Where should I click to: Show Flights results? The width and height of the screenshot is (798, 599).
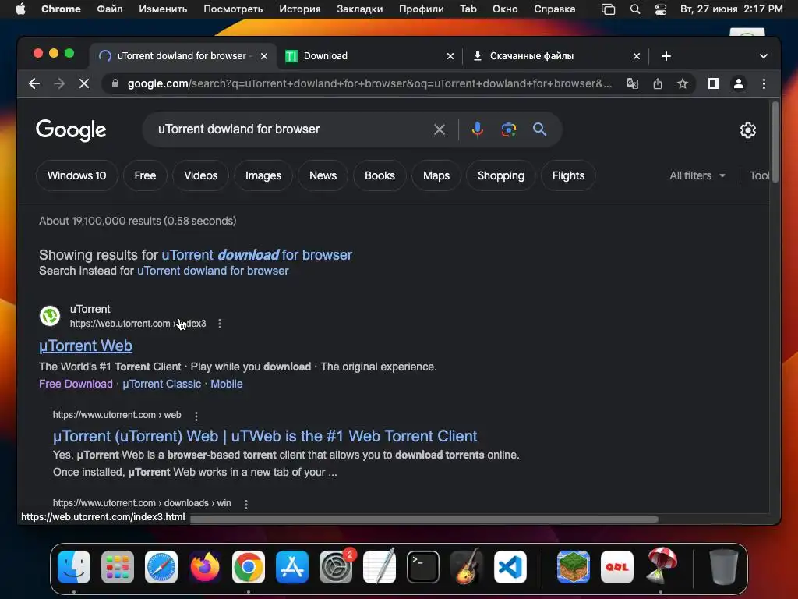568,175
